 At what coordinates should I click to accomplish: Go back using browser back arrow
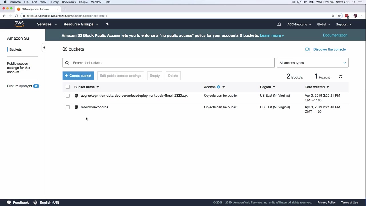[4, 16]
